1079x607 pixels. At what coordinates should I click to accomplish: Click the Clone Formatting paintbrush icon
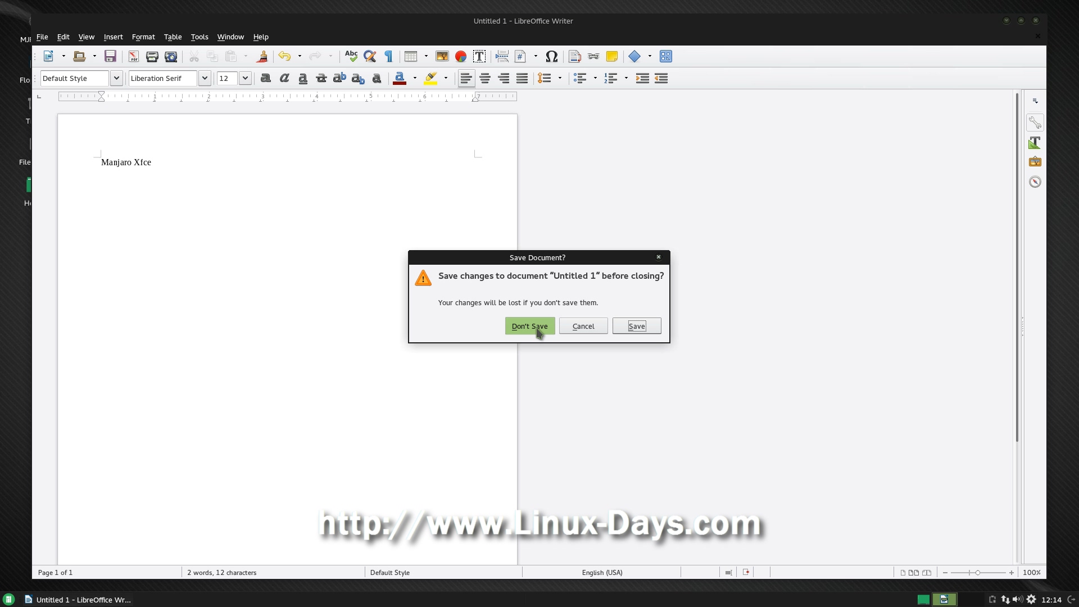tap(262, 56)
